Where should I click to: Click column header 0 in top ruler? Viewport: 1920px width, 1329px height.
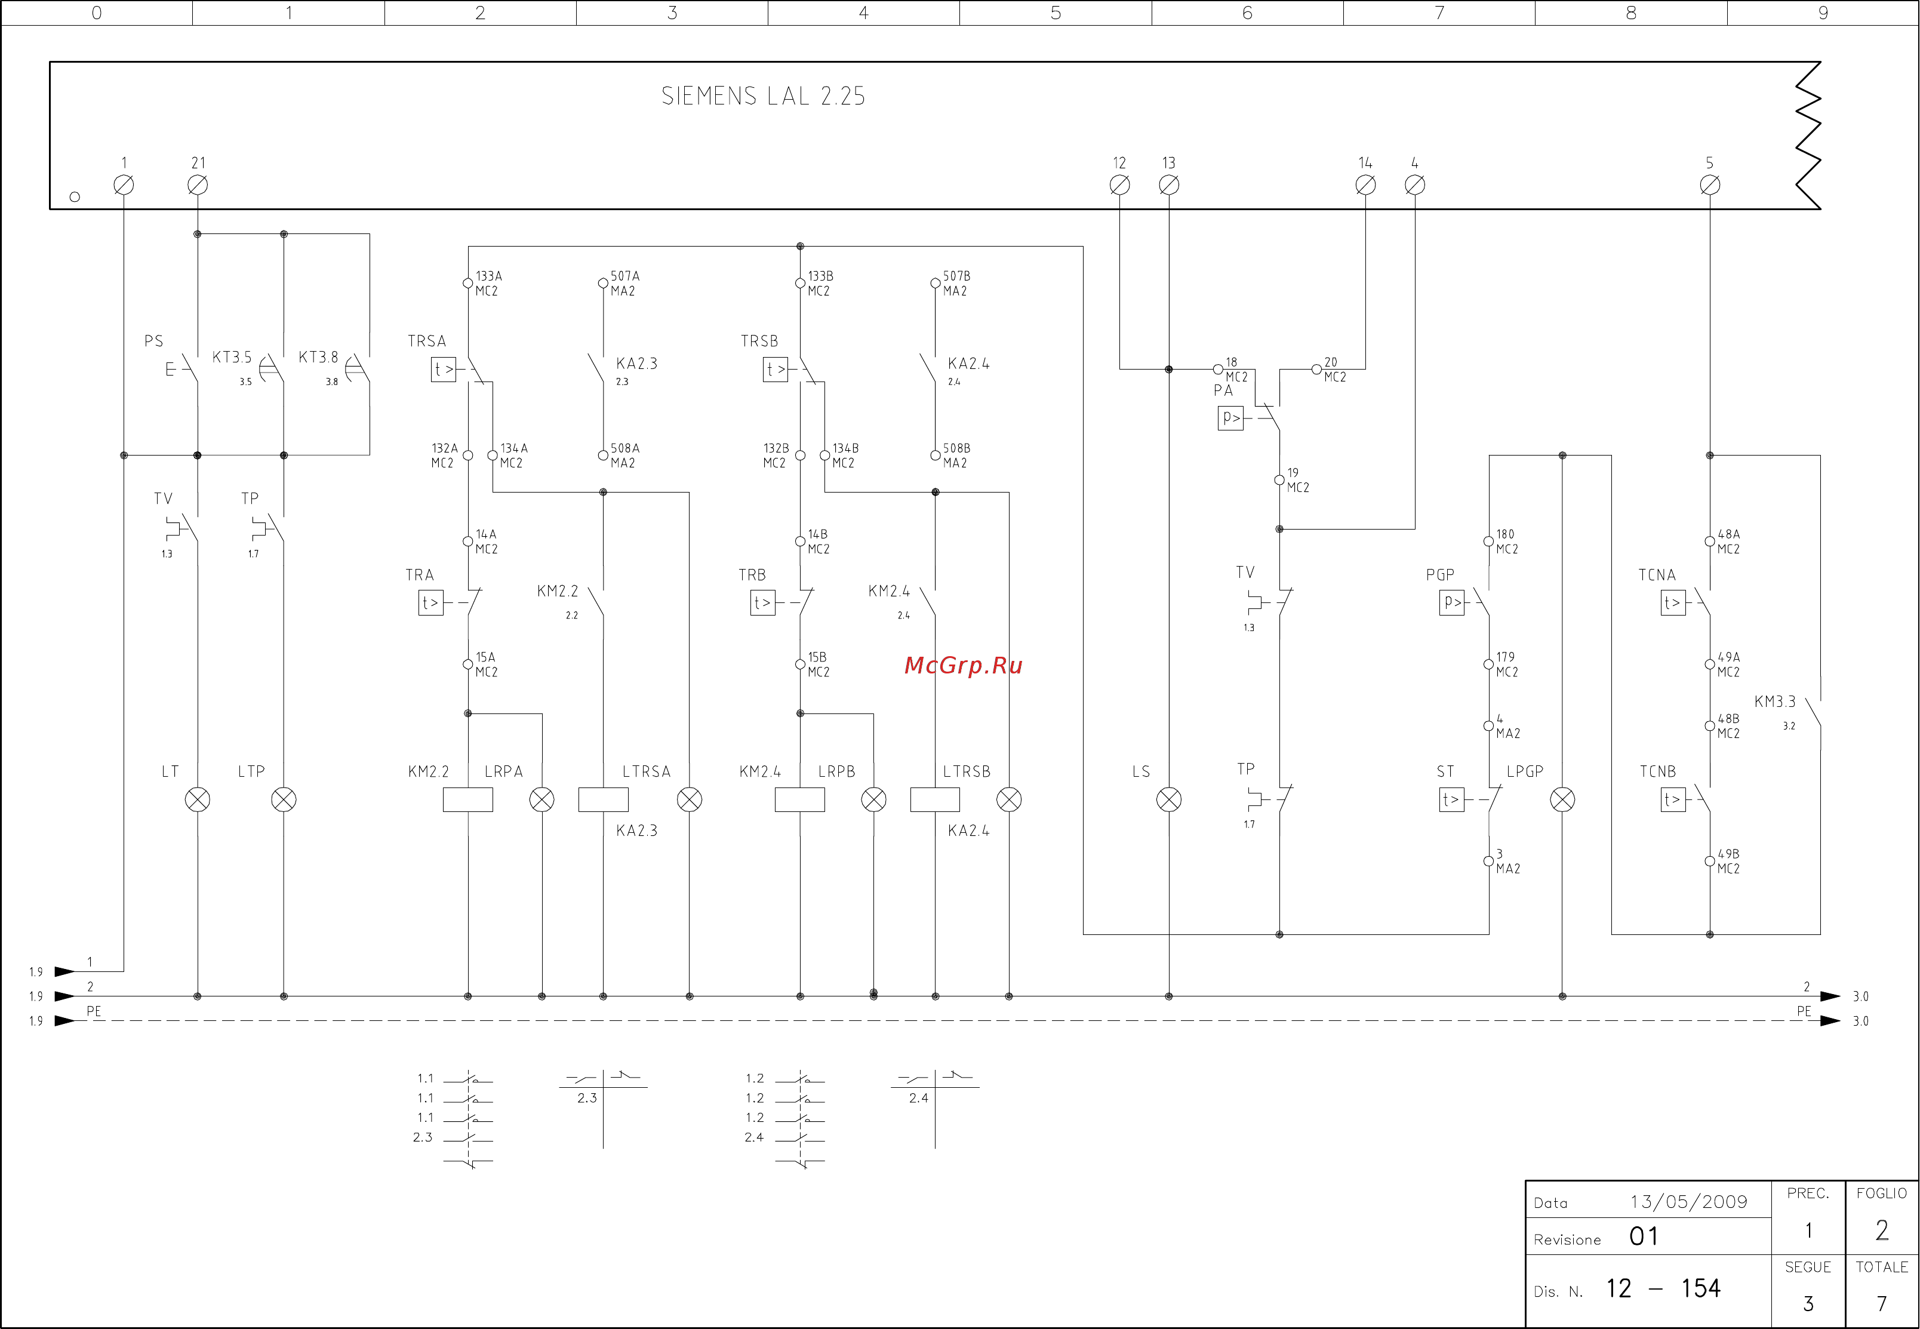pos(97,13)
